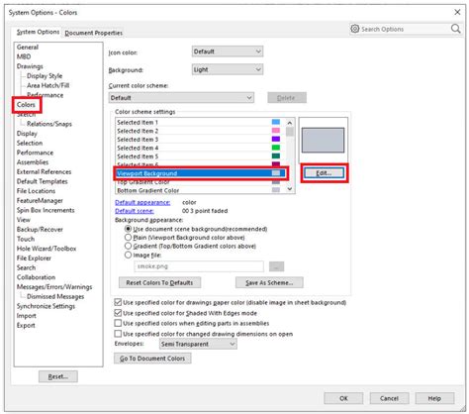The height and width of the screenshot is (414, 469).
Task: Open Backup/Recover category
Action: point(40,229)
